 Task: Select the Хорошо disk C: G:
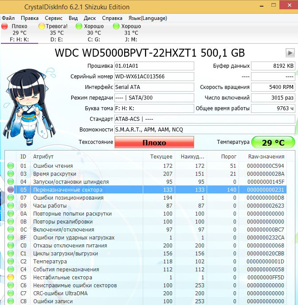[94, 33]
